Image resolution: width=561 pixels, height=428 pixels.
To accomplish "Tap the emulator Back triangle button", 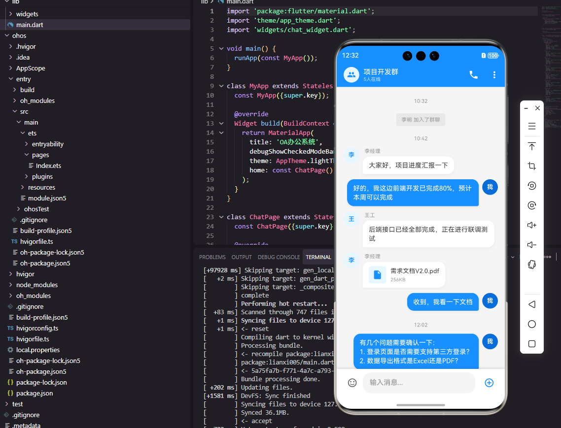I will (531, 304).
